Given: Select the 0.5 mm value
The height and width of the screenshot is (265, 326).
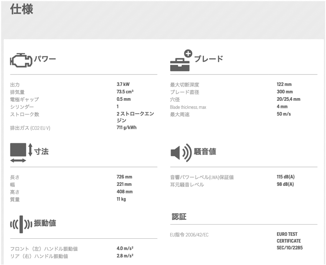Looking at the screenshot, I should click(x=124, y=99).
